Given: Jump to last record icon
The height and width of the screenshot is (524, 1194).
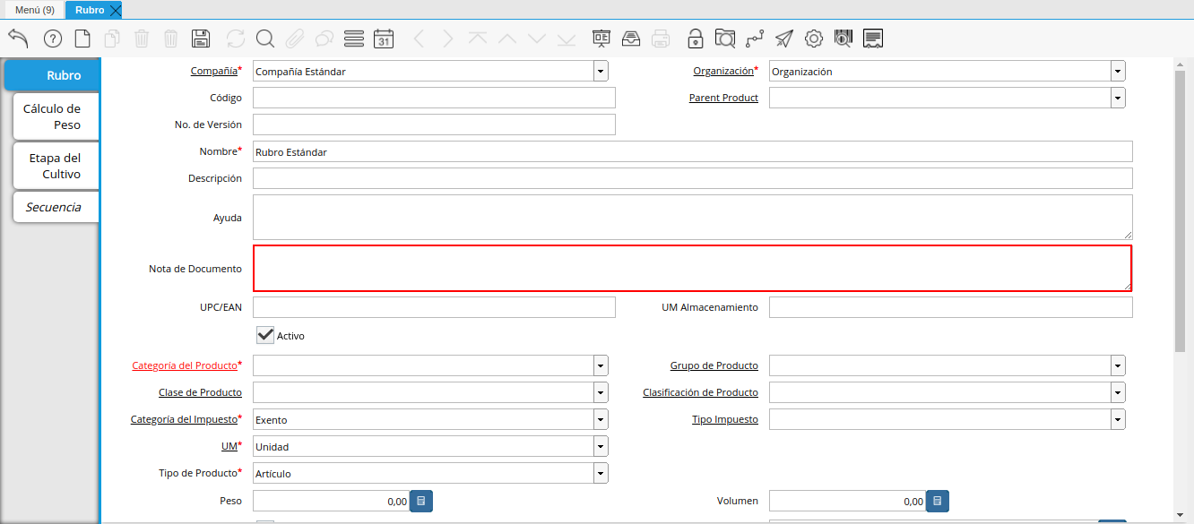Looking at the screenshot, I should (567, 39).
